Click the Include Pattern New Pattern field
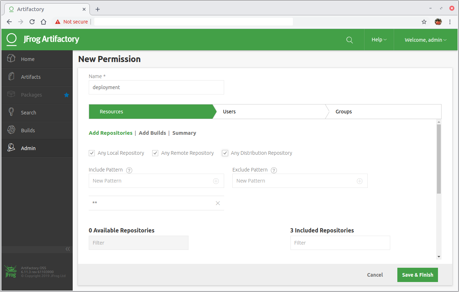The image size is (459, 292). coord(156,181)
